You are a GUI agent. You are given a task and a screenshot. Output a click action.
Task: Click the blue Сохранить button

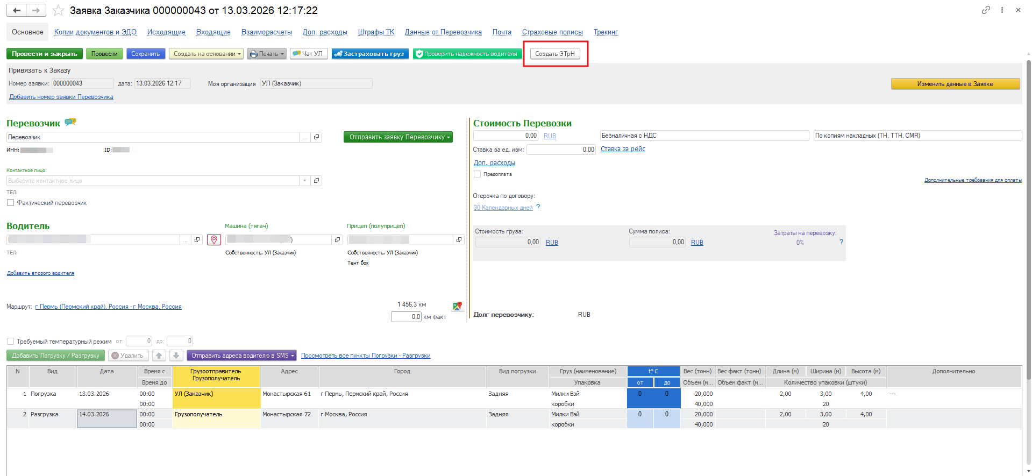click(146, 54)
